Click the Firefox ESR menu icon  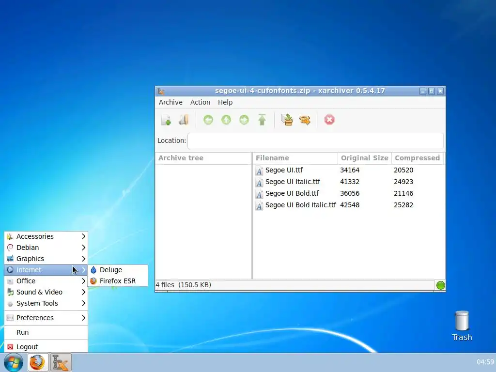93,281
